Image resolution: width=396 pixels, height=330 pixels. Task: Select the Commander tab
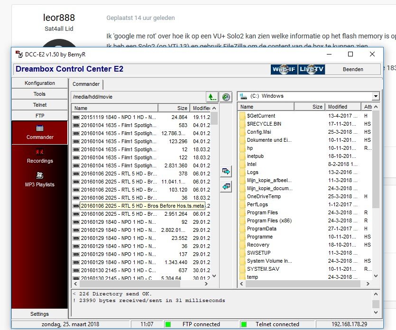pos(86,84)
